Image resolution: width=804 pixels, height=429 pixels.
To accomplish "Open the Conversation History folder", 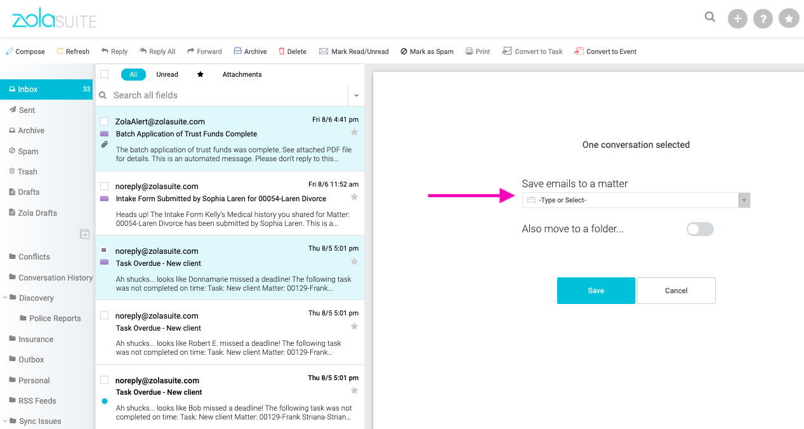I will coord(51,277).
